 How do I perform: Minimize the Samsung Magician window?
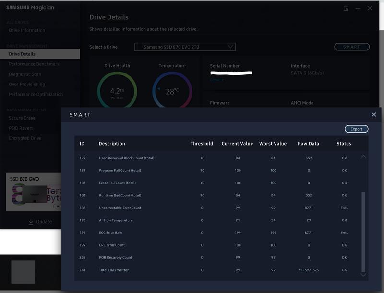tap(358, 8)
